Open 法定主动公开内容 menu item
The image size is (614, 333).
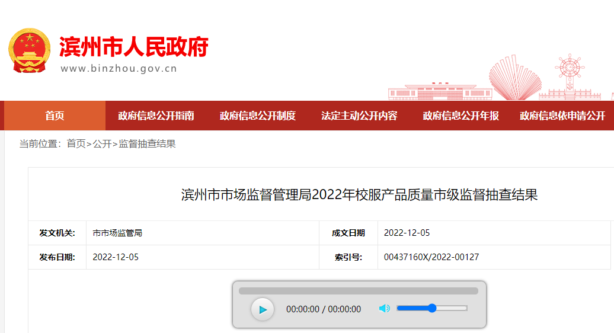point(359,116)
